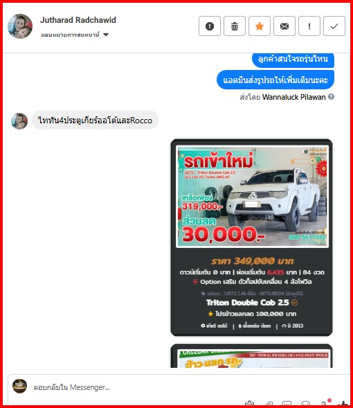Click sender Wannaluck Pilawan name
Image resolution: width=353 pixels, height=408 pixels.
coord(293,97)
